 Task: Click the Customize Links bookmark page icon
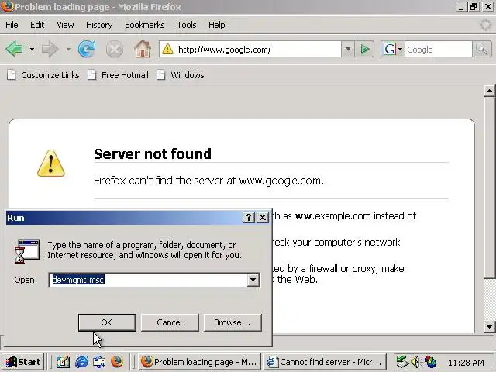12,75
